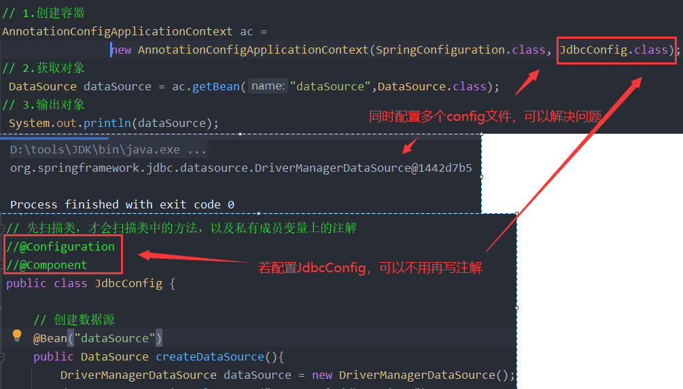This screenshot has width=683, height=389.
Task: Click the '// 1.创建容器' comment line
Action: (43, 13)
